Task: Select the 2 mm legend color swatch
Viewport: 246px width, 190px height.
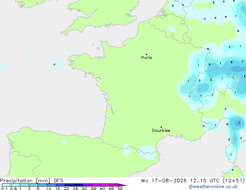Action: pos(33,185)
